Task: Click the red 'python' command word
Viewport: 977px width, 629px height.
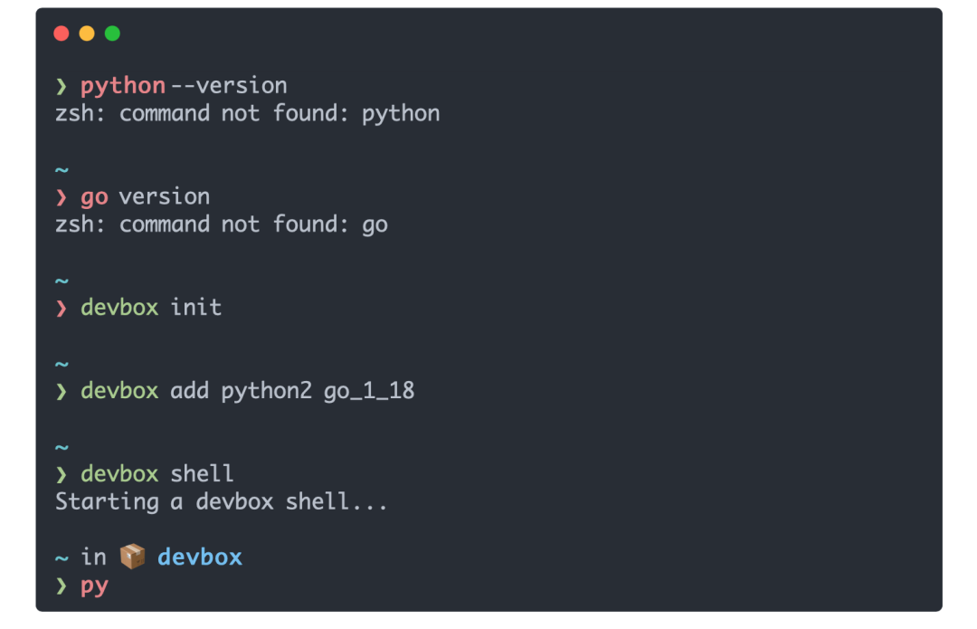Action: click(123, 86)
